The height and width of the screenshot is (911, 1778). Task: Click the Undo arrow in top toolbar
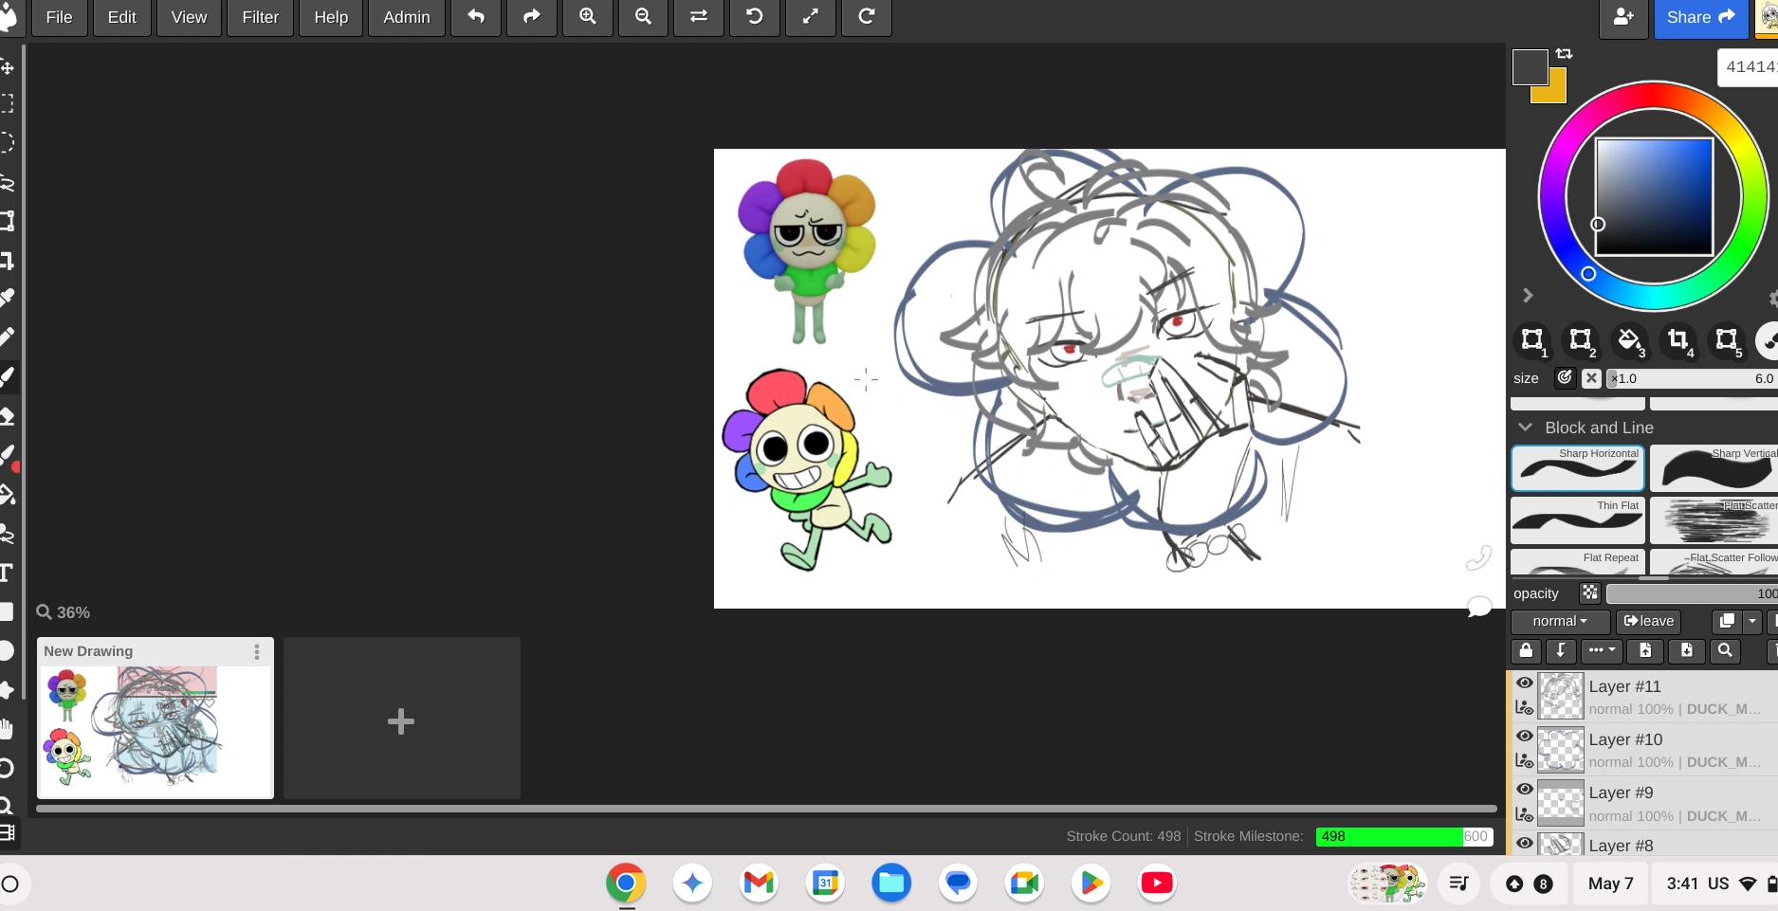(x=476, y=17)
